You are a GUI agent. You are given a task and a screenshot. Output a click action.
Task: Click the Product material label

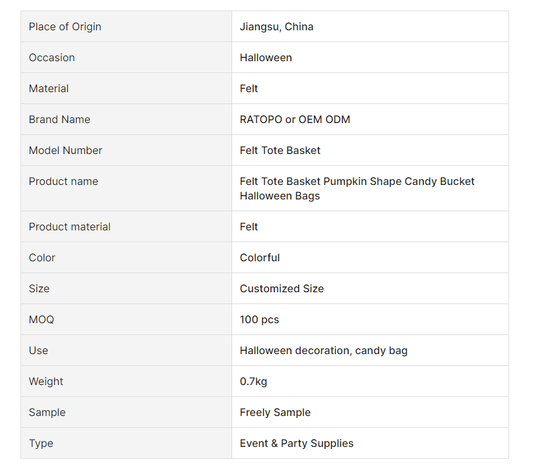pyautogui.click(x=69, y=227)
